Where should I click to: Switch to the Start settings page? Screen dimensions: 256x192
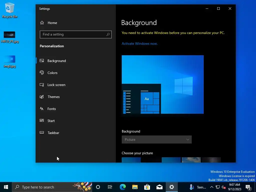pyautogui.click(x=75, y=121)
